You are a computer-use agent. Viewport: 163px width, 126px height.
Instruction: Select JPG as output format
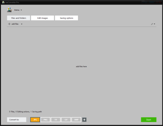pos(35,120)
